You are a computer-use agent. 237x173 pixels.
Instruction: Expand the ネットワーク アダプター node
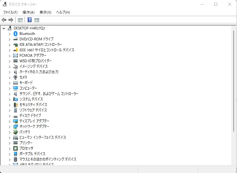[9, 127]
